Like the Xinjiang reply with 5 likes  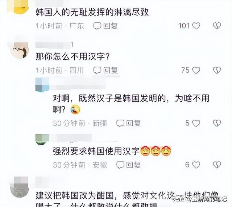click(x=196, y=123)
